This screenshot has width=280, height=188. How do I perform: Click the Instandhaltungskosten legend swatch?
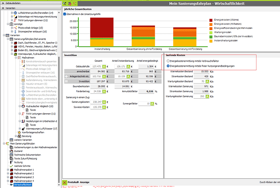[211, 41]
